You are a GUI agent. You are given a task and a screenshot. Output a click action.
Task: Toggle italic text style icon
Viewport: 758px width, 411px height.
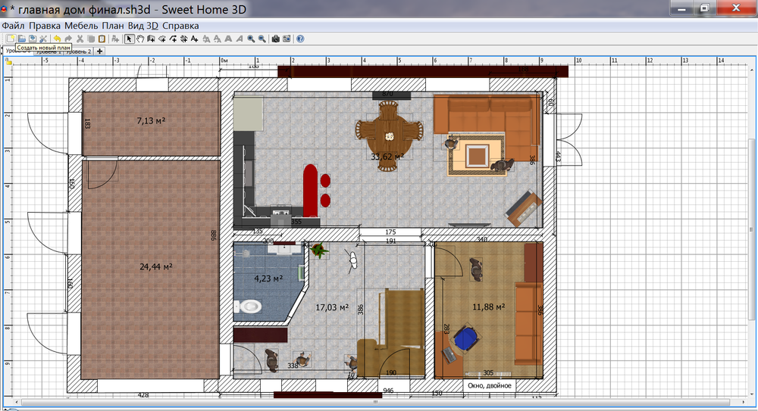click(x=240, y=39)
